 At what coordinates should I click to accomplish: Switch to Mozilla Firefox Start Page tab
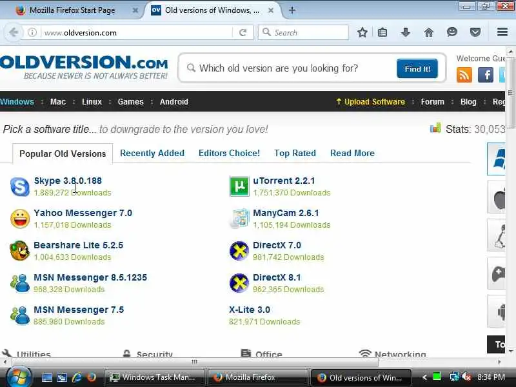tap(72, 10)
